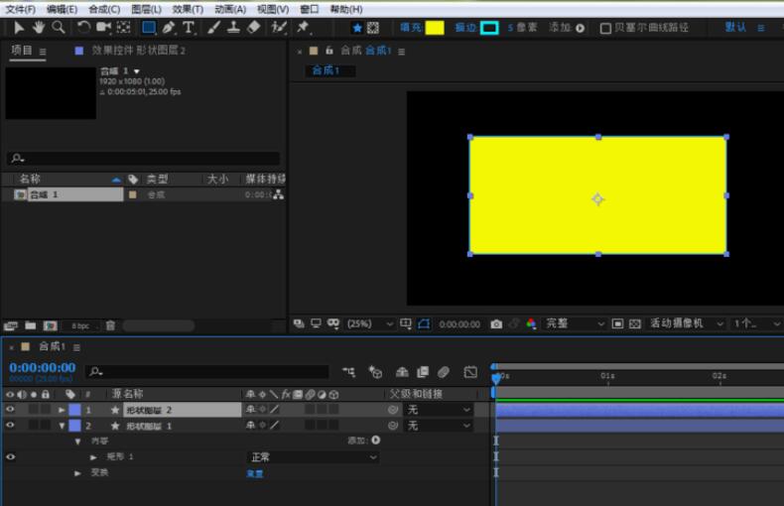Click the Add button in Contents row

pos(375,440)
